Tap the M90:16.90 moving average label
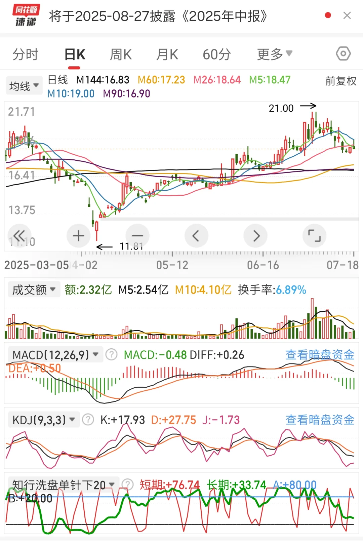This screenshot has width=363, height=542. (126, 94)
